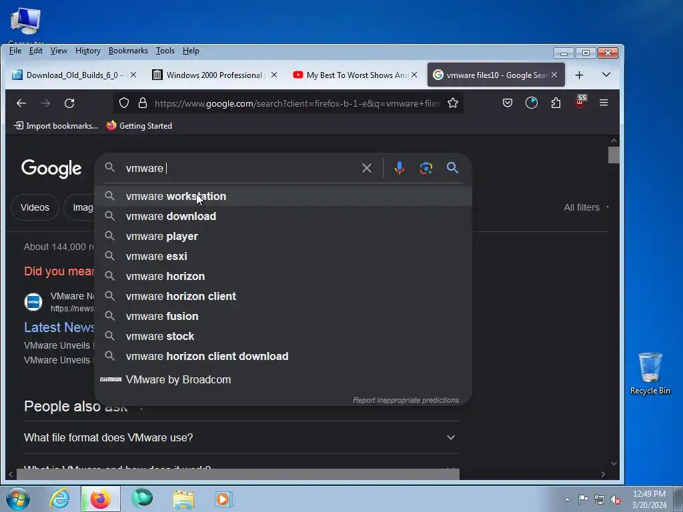This screenshot has height=512, width=683.
Task: Open the Windows Start orb
Action: (x=18, y=499)
